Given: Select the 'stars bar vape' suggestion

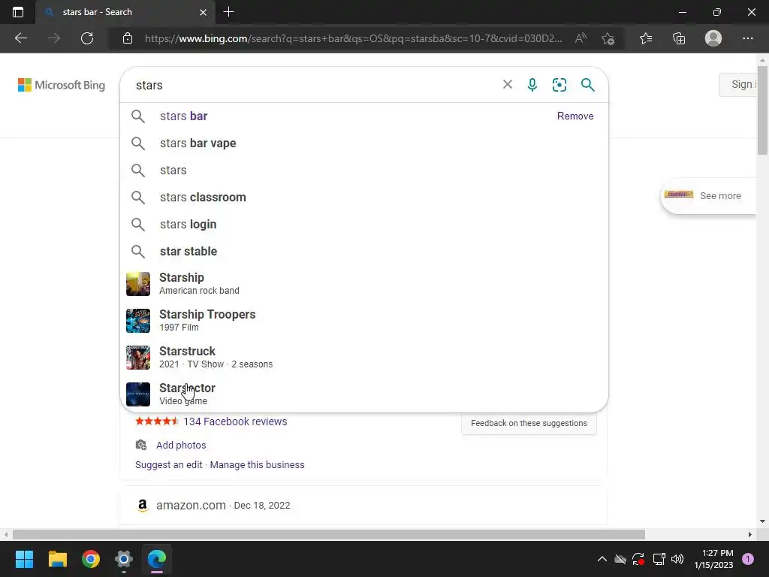Looking at the screenshot, I should [x=364, y=143].
